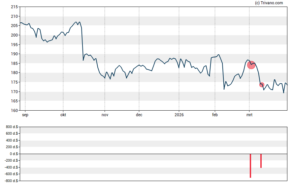Select the shorter red bar in lower chart
This screenshot has width=293, height=186.
(x=261, y=161)
